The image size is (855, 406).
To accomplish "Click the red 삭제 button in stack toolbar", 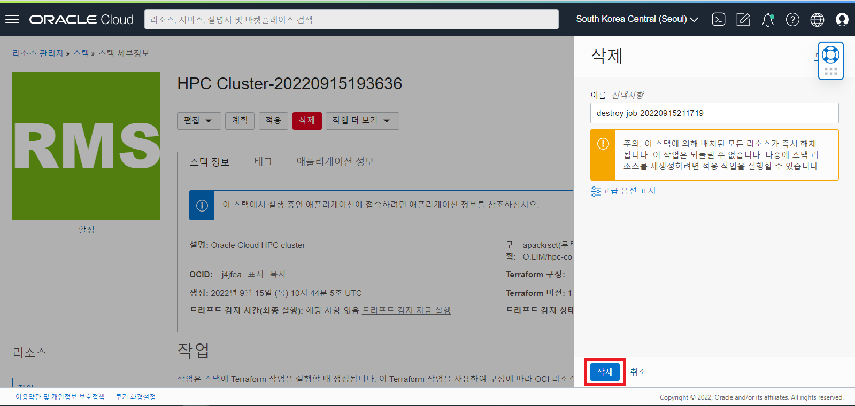I will (307, 121).
